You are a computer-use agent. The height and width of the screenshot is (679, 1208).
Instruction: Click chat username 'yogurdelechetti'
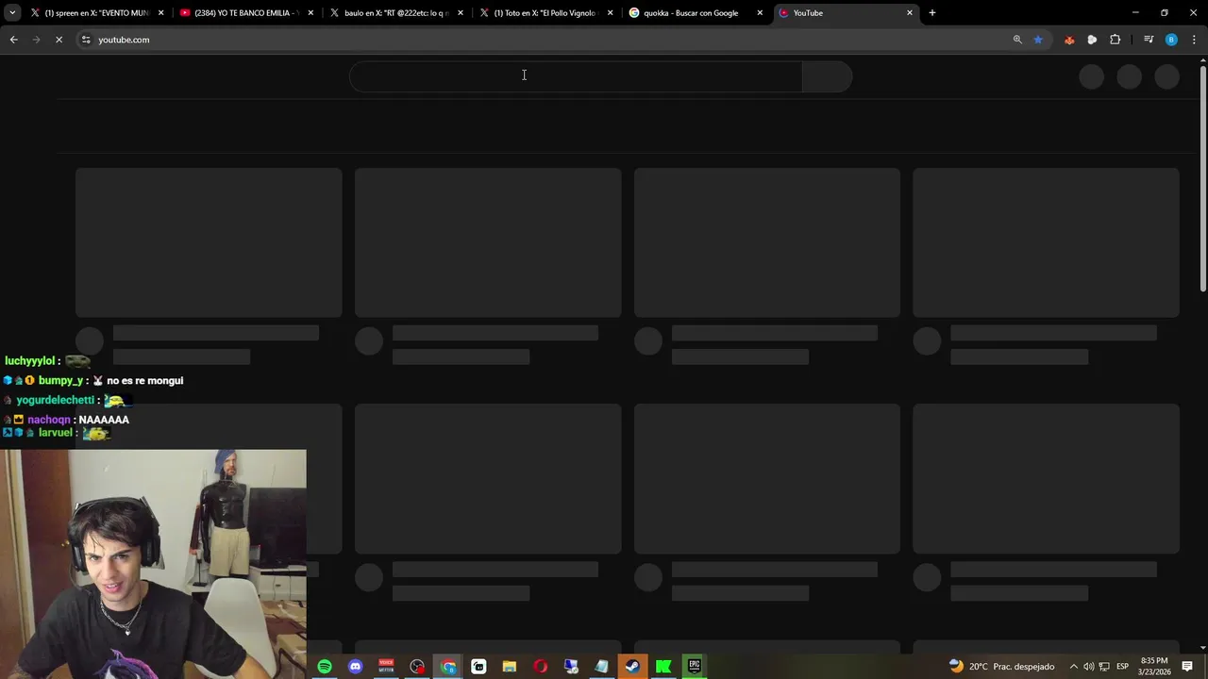(56, 400)
